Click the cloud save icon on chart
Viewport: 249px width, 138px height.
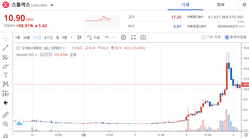coord(19,124)
